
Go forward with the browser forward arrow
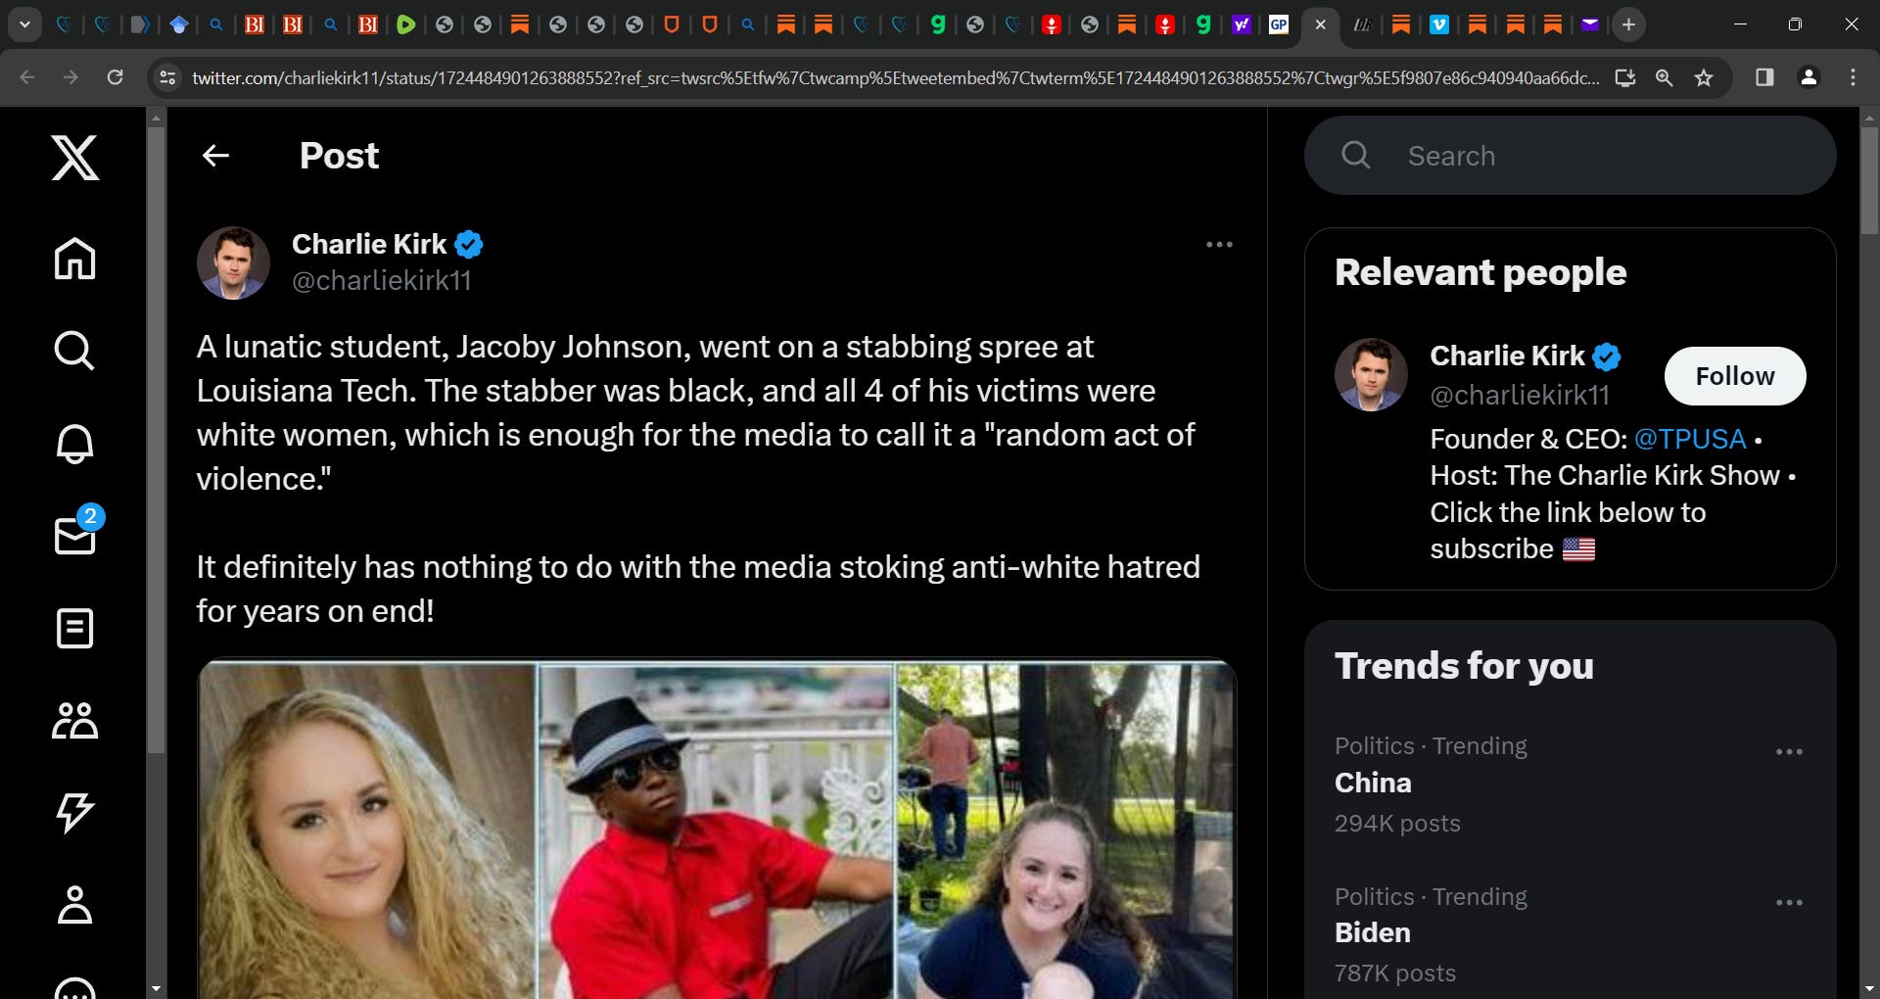(x=70, y=77)
